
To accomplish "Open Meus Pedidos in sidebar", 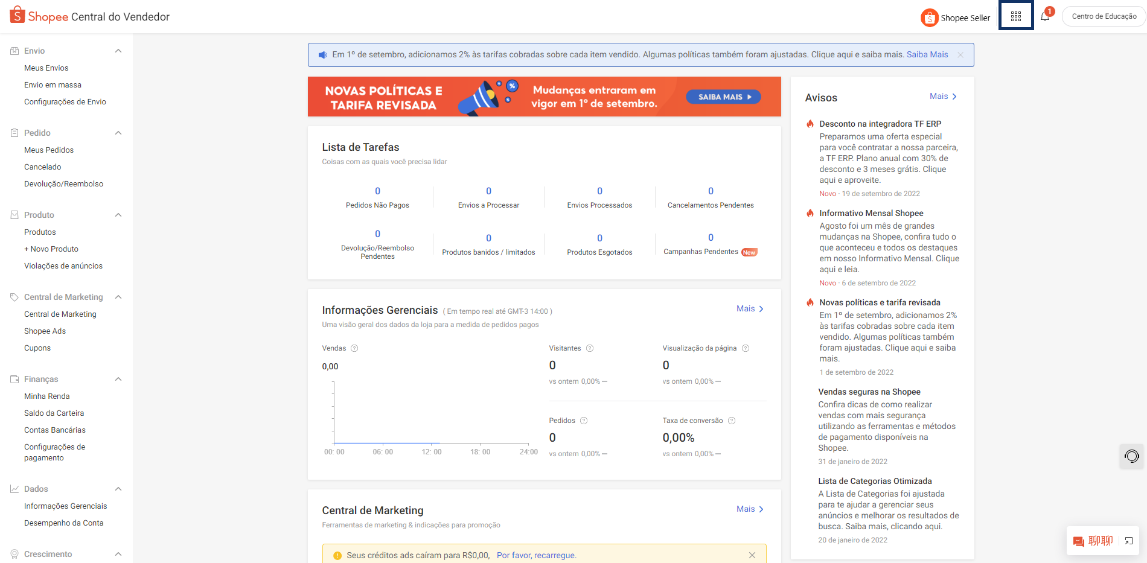I will 49,150.
